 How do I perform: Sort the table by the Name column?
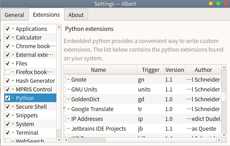click(x=98, y=70)
